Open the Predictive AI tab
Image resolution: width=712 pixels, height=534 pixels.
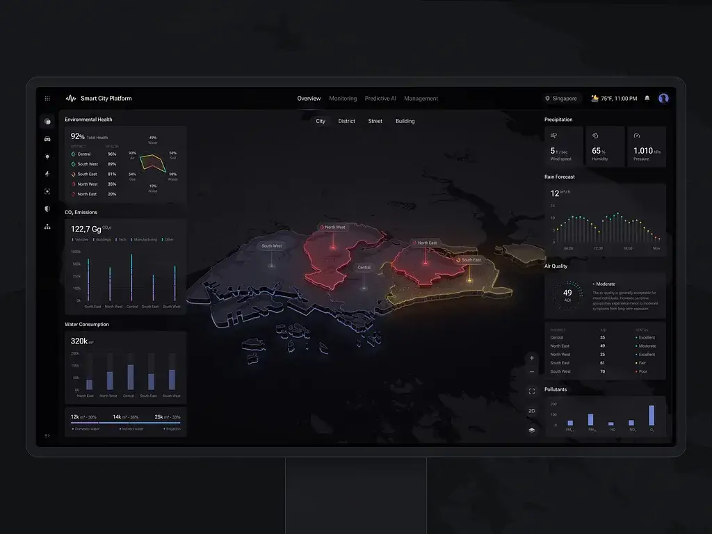[380, 99]
